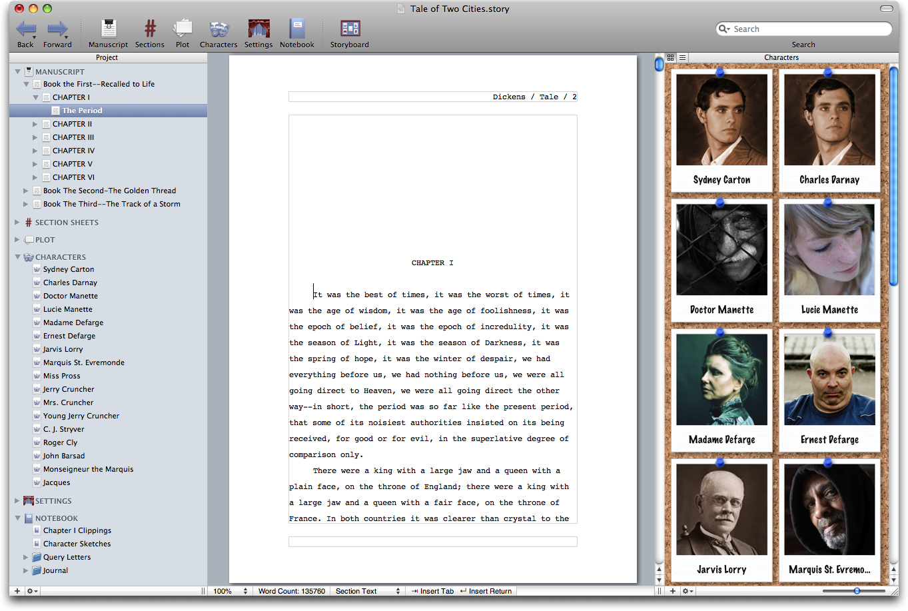Click the manuscript editor scrollbar thumb
Viewport: 908px width, 611px height.
pos(659,64)
